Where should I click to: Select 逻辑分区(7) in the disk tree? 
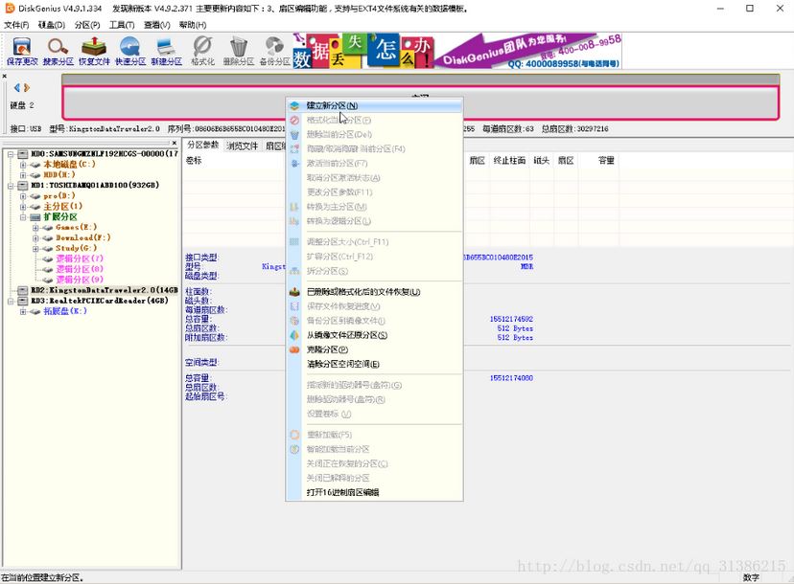click(x=80, y=258)
